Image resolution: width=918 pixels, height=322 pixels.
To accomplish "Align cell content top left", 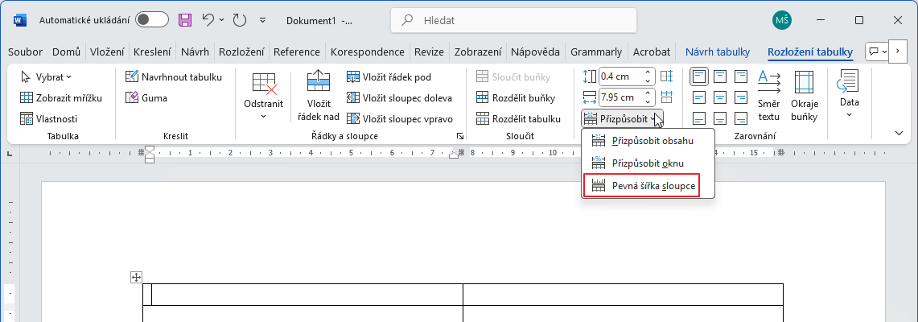I will point(699,77).
